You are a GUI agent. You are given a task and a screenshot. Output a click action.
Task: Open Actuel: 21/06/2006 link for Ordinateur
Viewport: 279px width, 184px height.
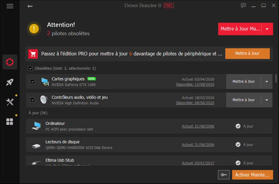[x=198, y=126]
